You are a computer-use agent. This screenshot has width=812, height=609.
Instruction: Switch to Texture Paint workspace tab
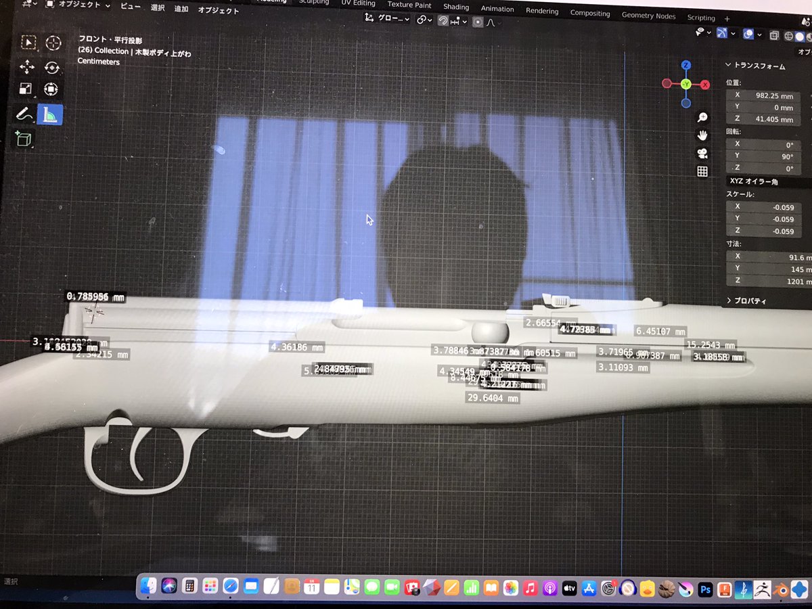409,5
